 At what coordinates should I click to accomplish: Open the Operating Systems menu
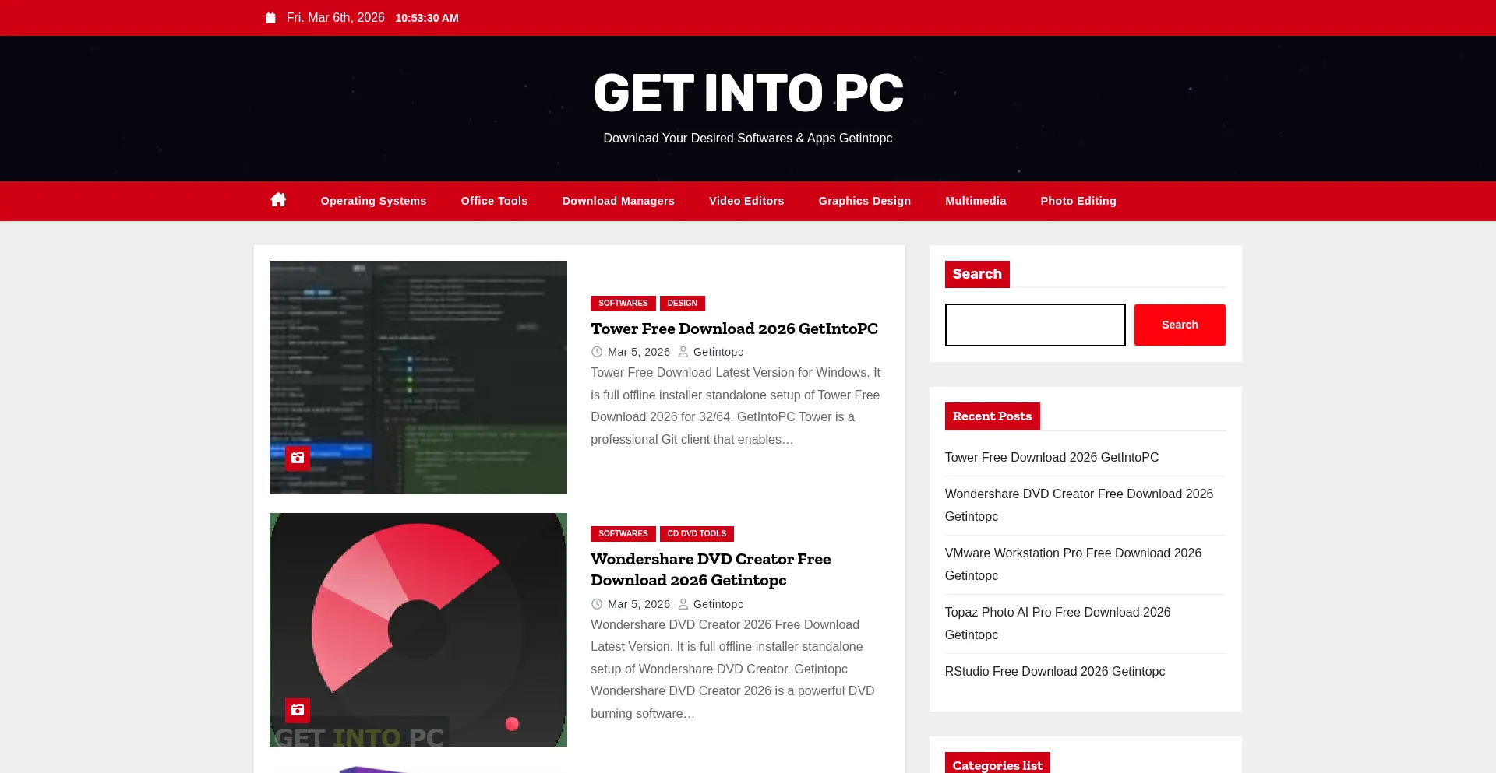pyautogui.click(x=373, y=201)
